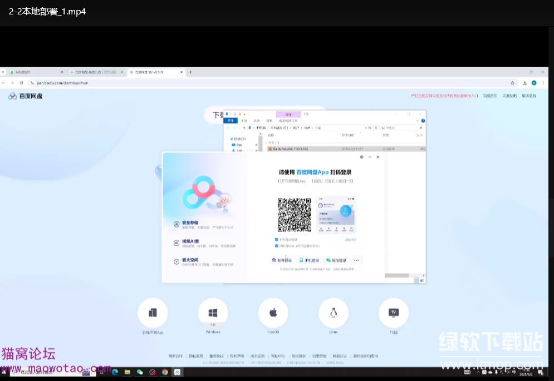Screen dimensions: 554x381
Task: Click the 超大空间 feature icon
Action: tap(177, 261)
